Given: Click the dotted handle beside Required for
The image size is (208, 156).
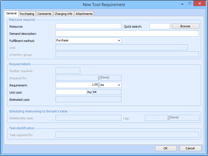Looking at the screenshot, I should click(x=99, y=78).
